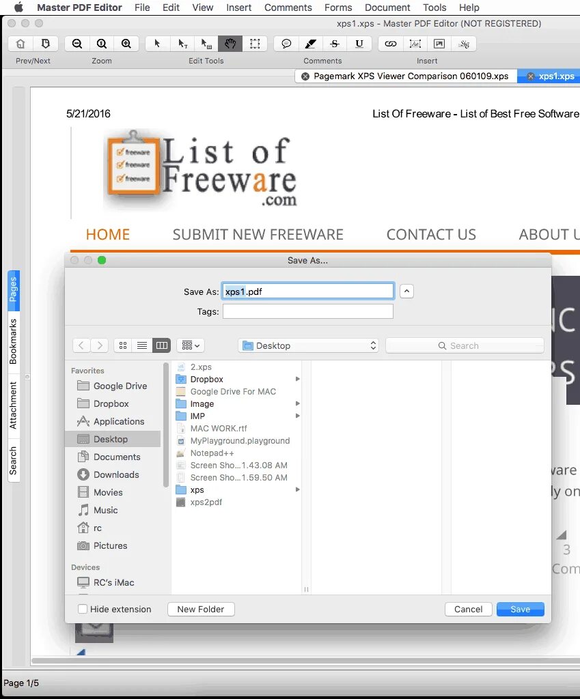
Task: Expand the Dropbox folder in file list
Action: click(298, 379)
